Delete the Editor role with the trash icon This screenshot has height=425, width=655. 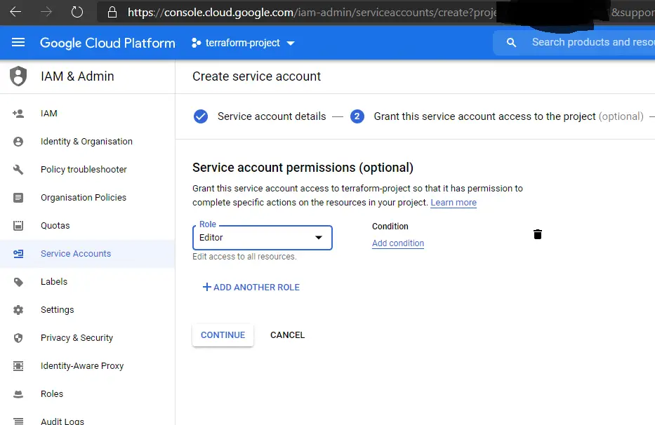(x=537, y=234)
